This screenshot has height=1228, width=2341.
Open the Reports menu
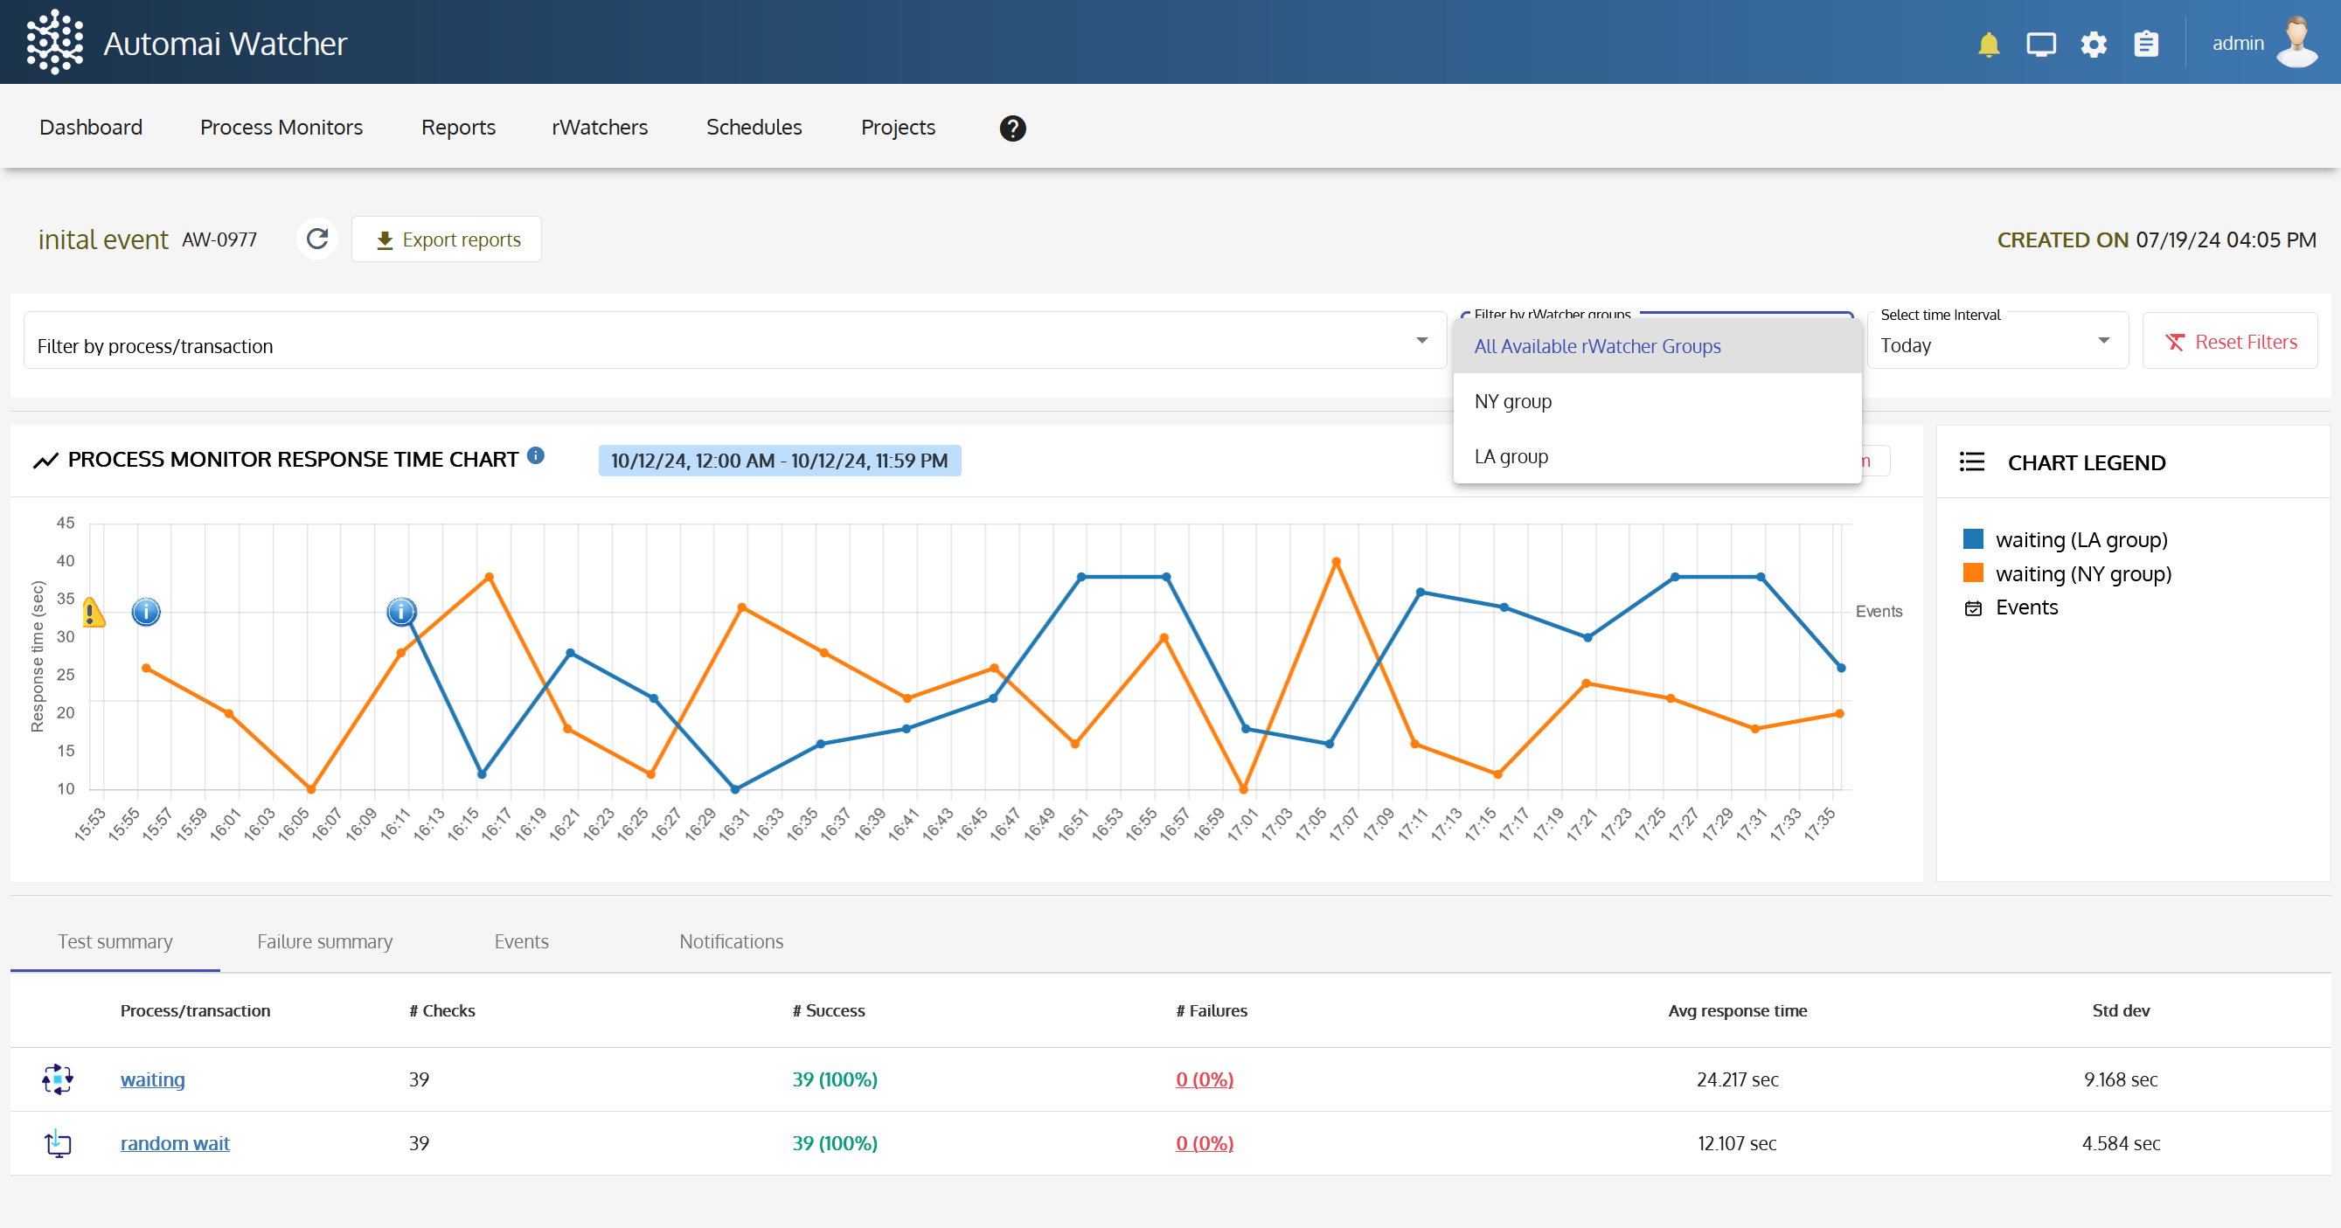click(x=458, y=128)
